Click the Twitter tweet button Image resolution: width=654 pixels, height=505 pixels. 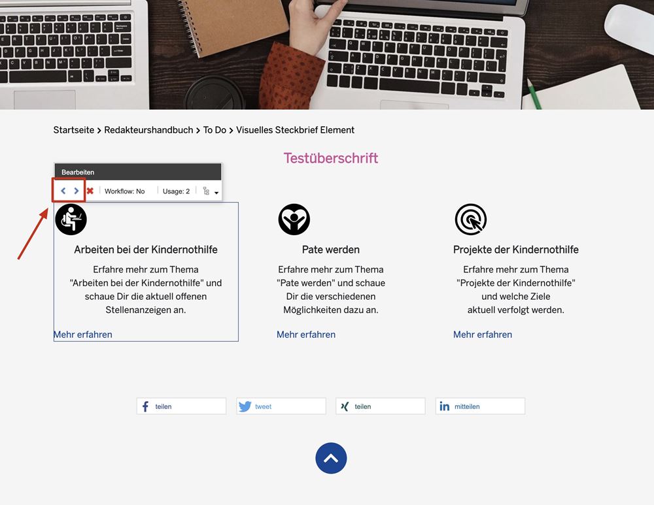click(x=281, y=406)
